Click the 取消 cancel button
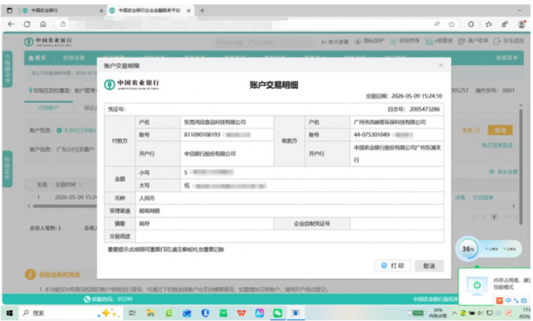 pos(429,266)
